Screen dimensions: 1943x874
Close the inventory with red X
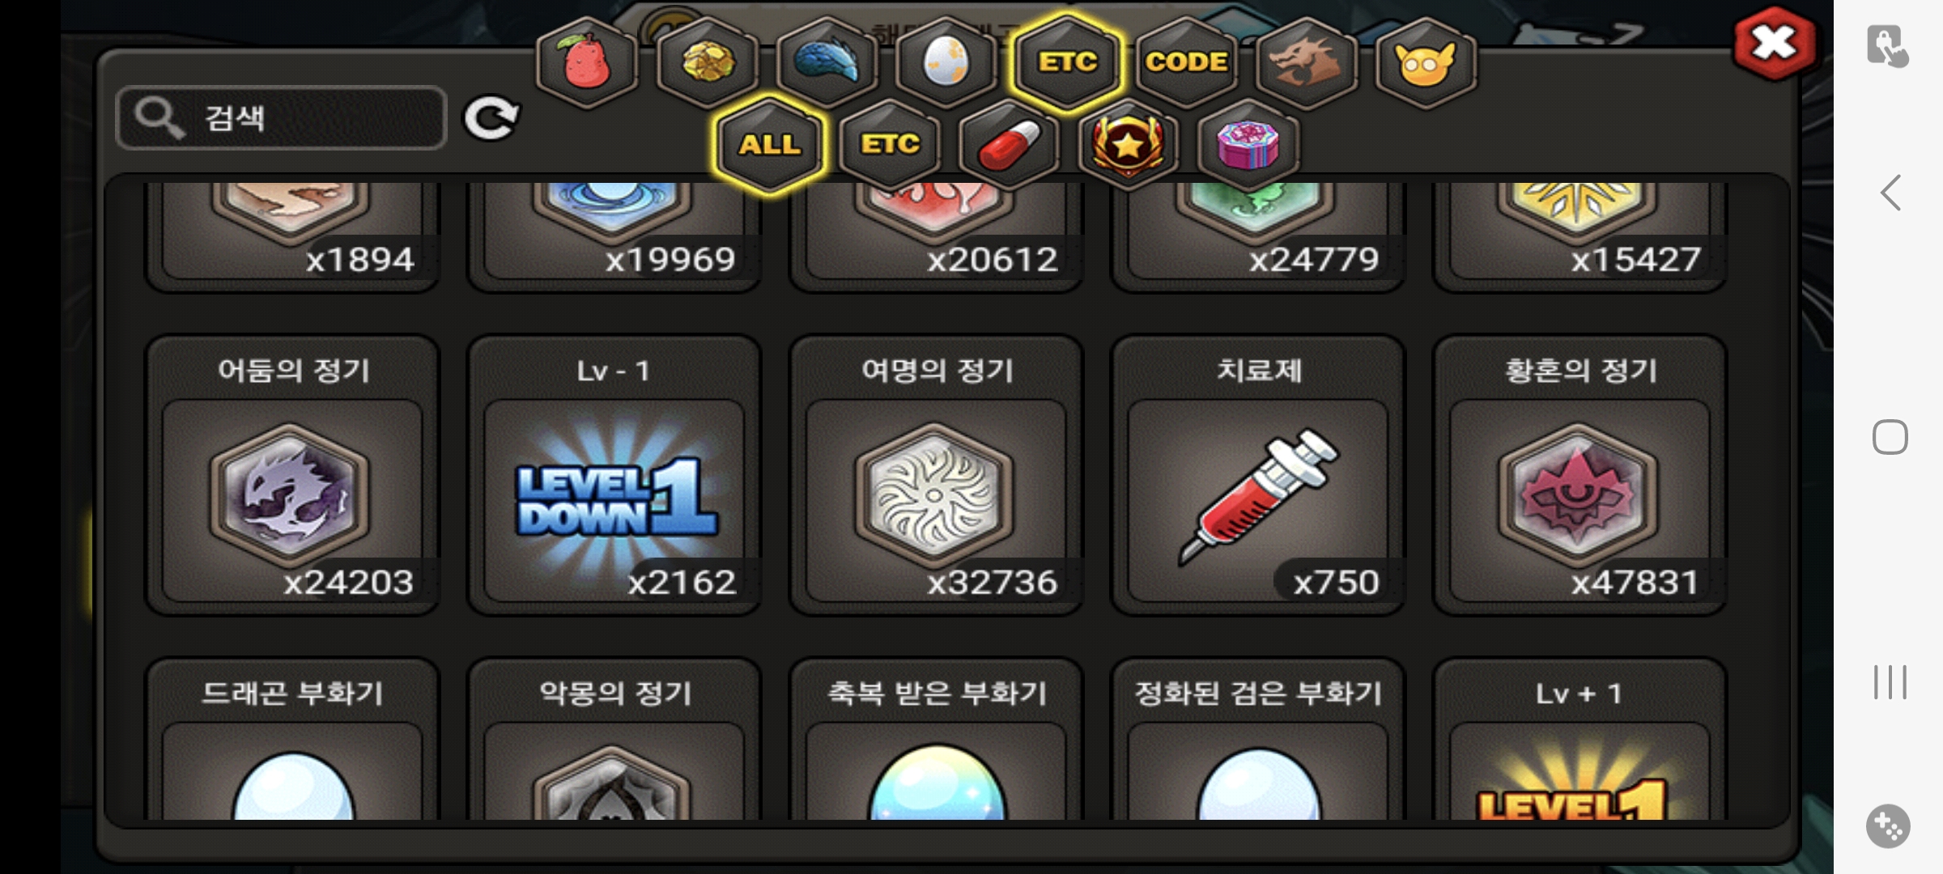1774,44
